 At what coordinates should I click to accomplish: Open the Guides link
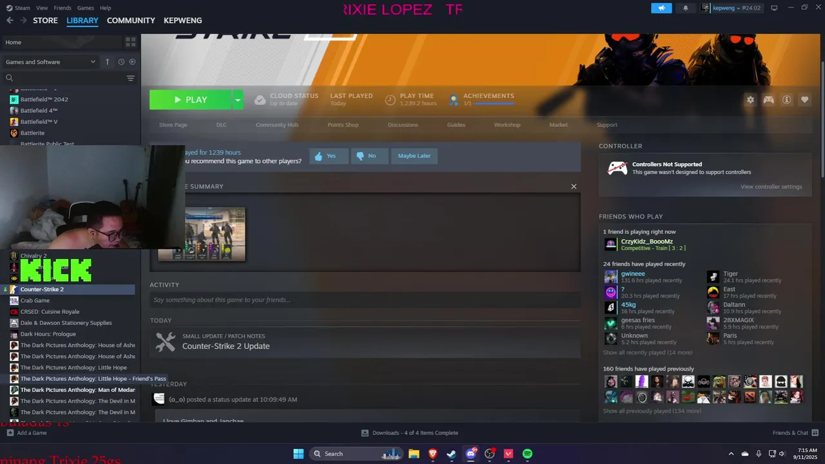[456, 125]
